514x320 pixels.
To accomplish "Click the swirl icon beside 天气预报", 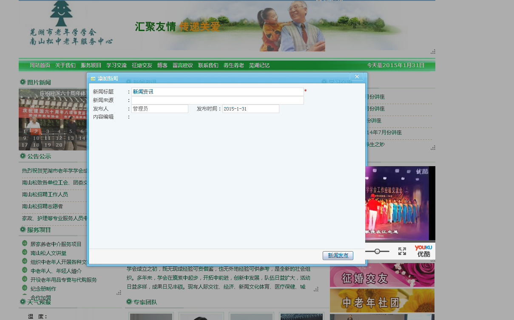I will coord(23,302).
